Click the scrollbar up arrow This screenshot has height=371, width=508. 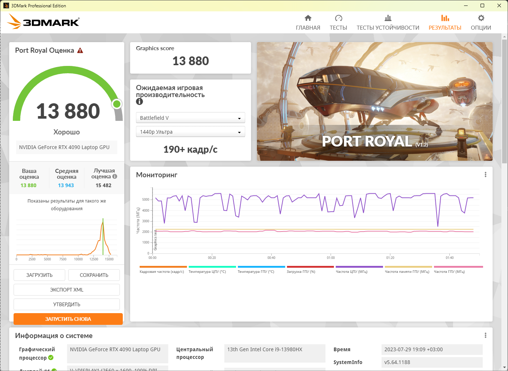(505, 37)
